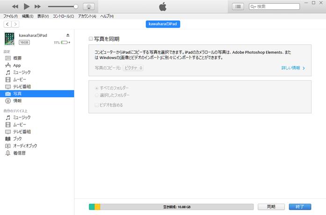Viewport: 326px width, 215px height.
Task: Go back with the left arrow
Action: 7,24
